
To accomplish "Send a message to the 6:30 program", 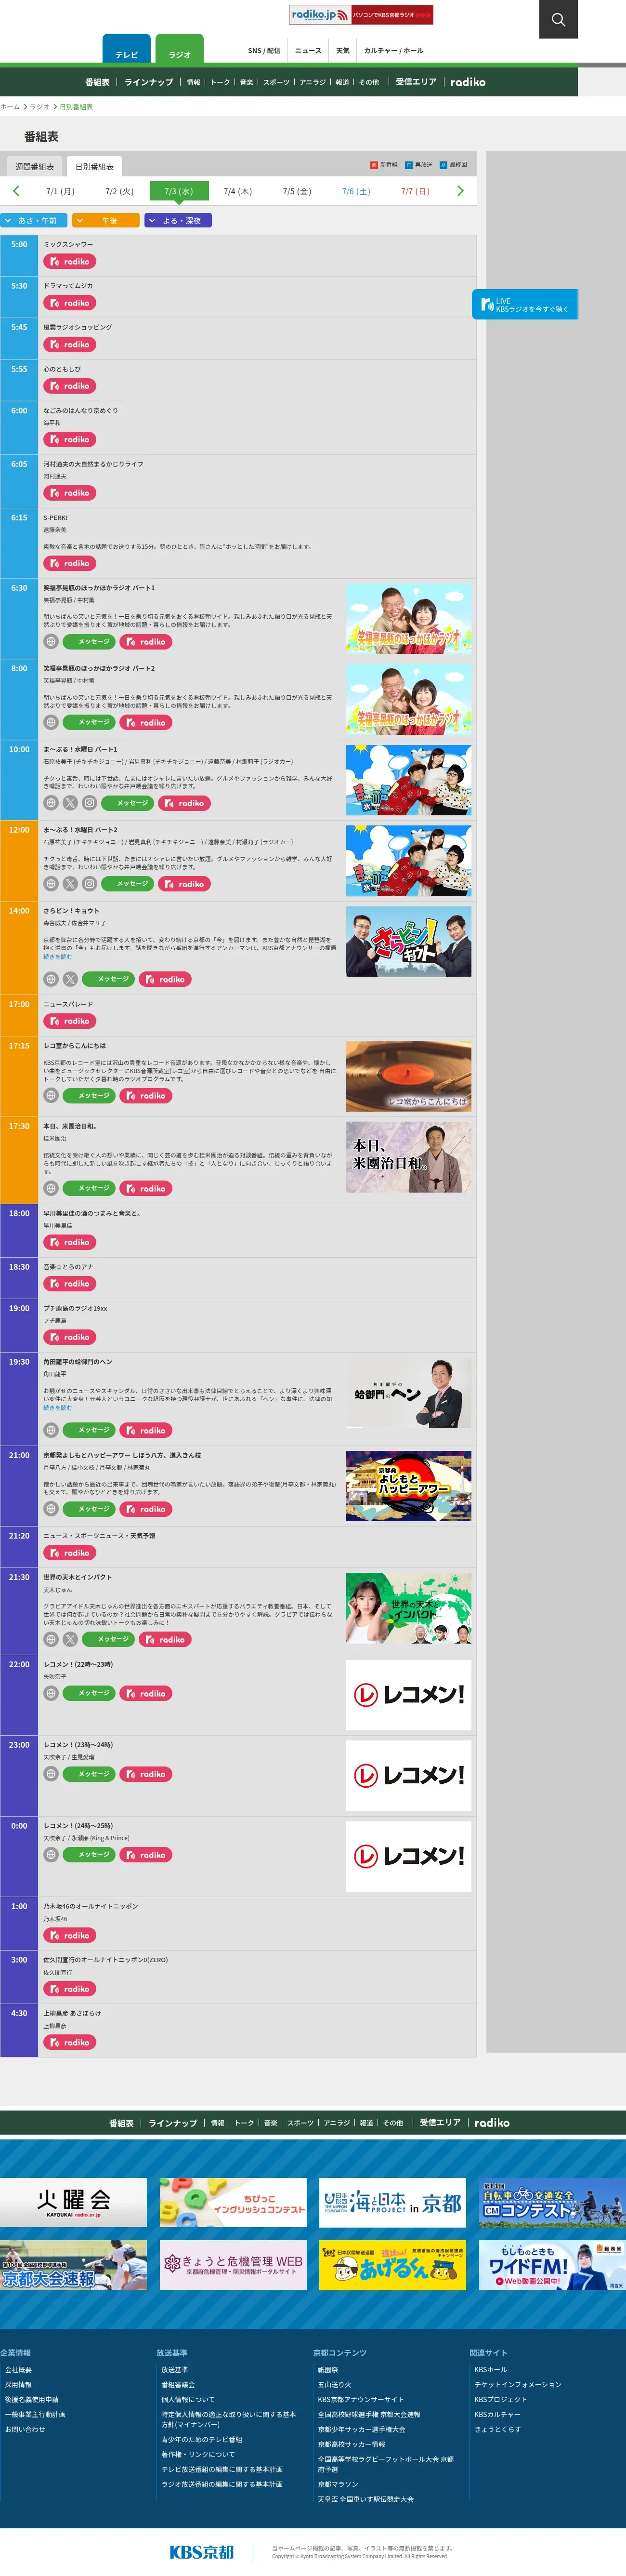I will pos(89,642).
